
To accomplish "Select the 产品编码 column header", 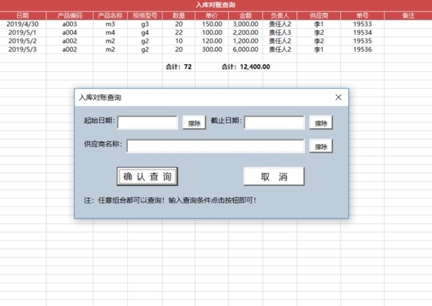I will pos(70,15).
